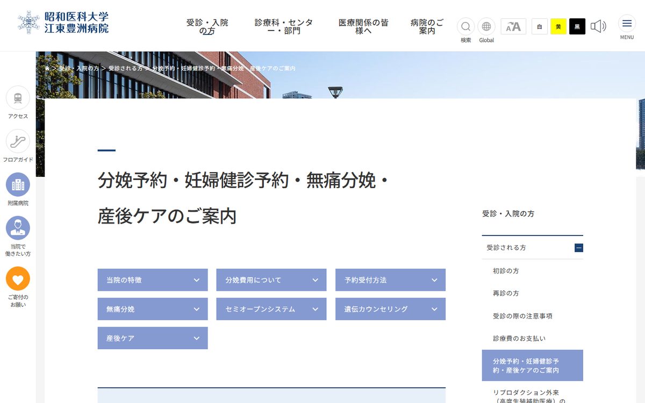This screenshot has width=645, height=403.
Task: Open the 当院で働きたい方 person icon
Action: point(18,228)
